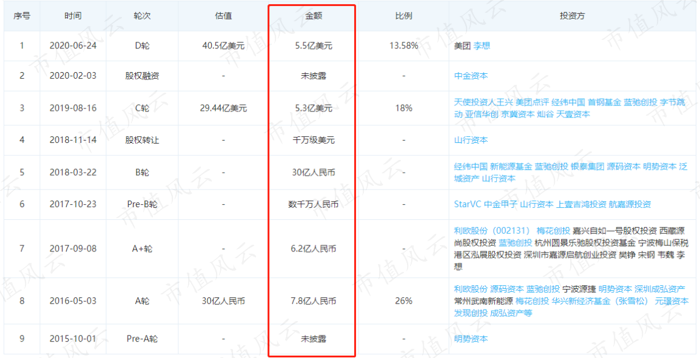This screenshot has width=700, height=358.
Task: Select the 2016-05-03 date cell
Action: coord(73,302)
